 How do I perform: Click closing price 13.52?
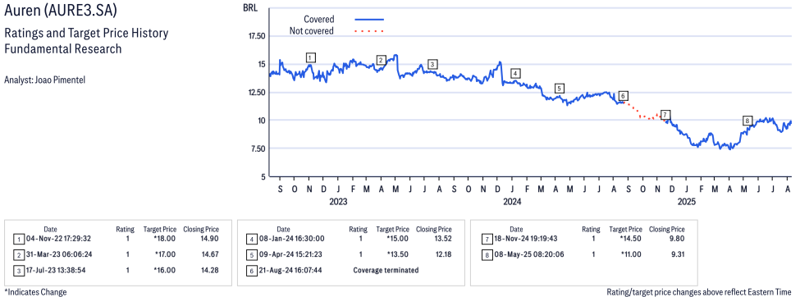click(442, 239)
